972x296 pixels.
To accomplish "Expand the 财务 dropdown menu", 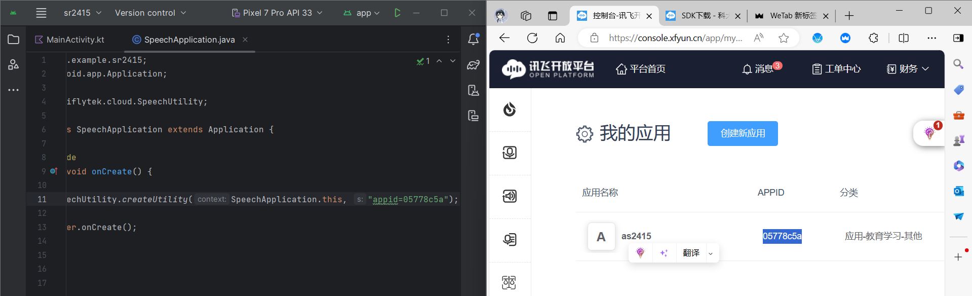I will click(908, 69).
